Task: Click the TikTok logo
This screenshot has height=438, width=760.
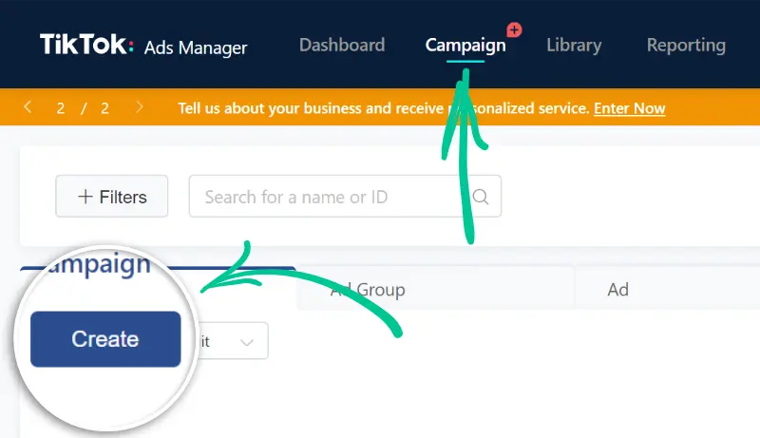Action: pos(86,46)
